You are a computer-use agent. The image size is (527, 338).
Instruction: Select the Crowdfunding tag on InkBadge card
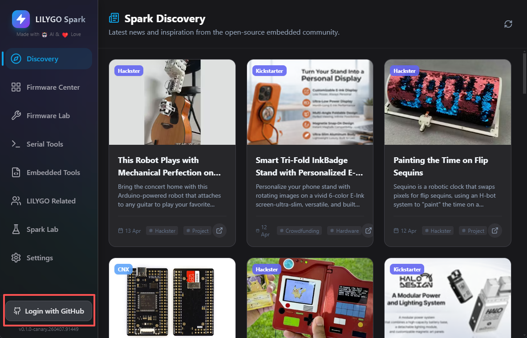[299, 231]
